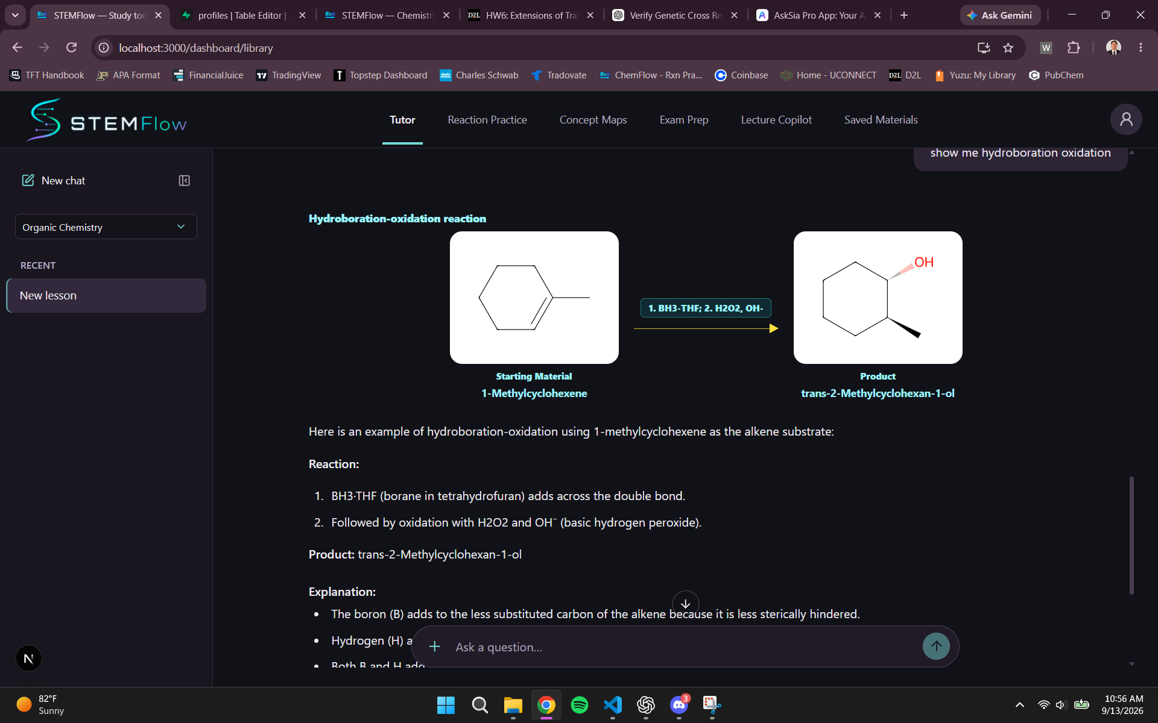
Task: Click the install app icon in the address bar
Action: (x=984, y=48)
